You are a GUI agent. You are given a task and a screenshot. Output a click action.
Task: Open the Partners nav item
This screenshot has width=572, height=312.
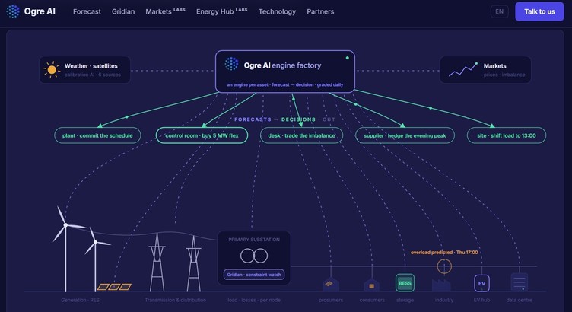click(320, 11)
